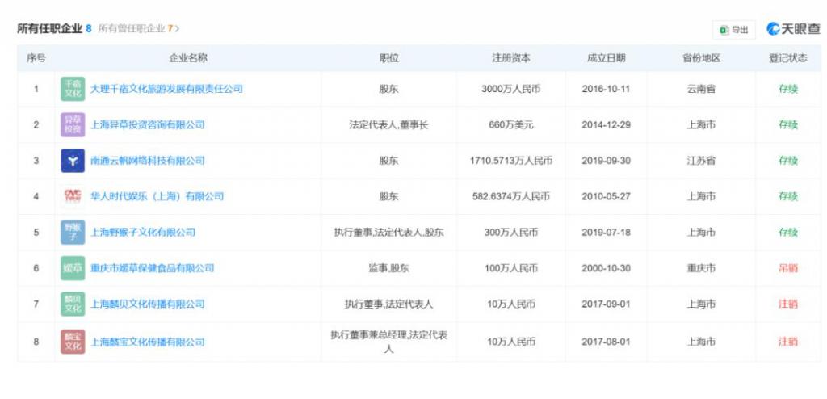Click the 天眼查 logo
This screenshot has width=827, height=399.
point(793,29)
